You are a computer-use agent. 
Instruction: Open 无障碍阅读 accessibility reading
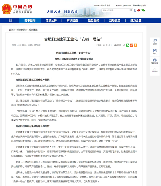click(137, 6)
